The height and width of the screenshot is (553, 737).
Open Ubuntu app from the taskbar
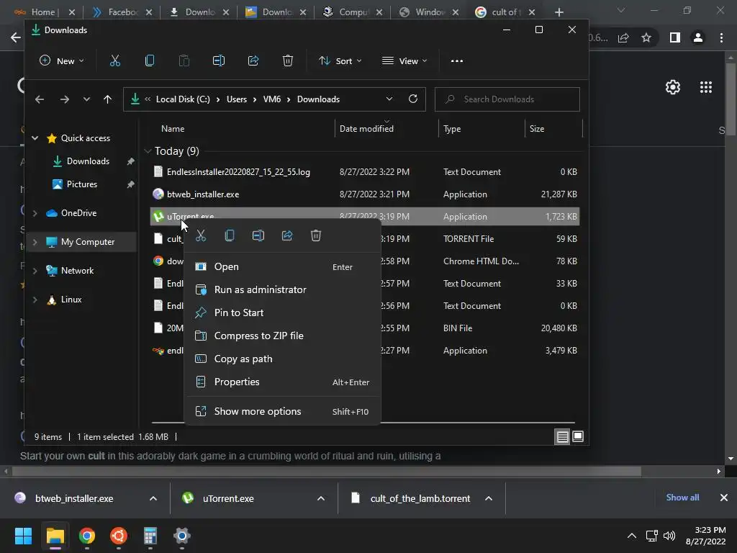coord(119,536)
